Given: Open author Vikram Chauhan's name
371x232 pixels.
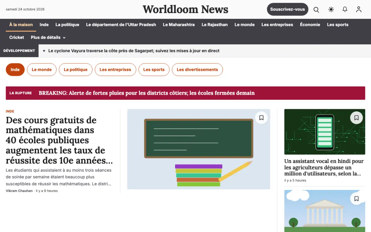Looking at the screenshot, I should pos(19,191).
